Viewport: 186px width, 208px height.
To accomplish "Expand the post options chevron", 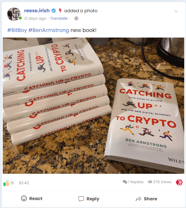I will [176, 11].
